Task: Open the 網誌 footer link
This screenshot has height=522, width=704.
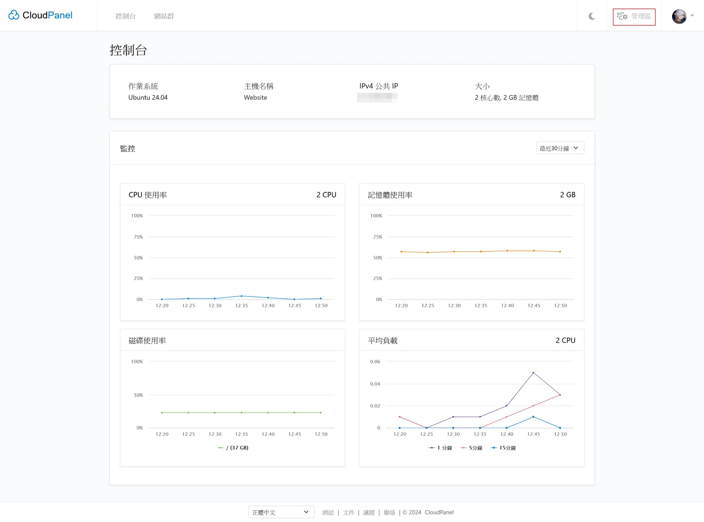Action: coord(328,513)
